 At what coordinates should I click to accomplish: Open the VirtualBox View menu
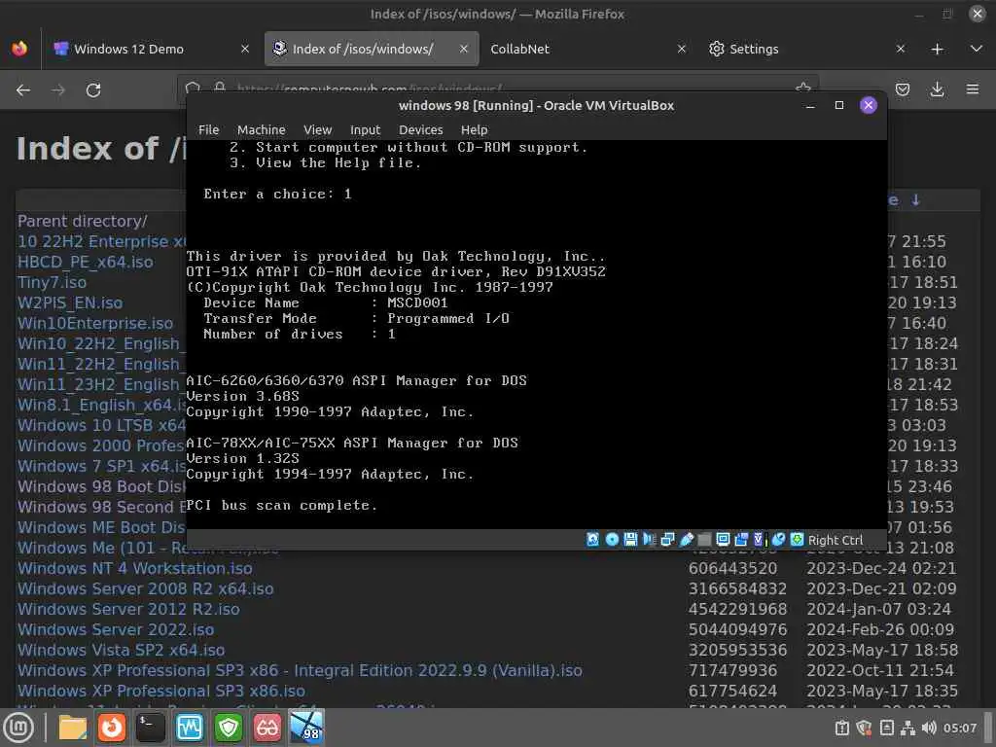tap(318, 129)
